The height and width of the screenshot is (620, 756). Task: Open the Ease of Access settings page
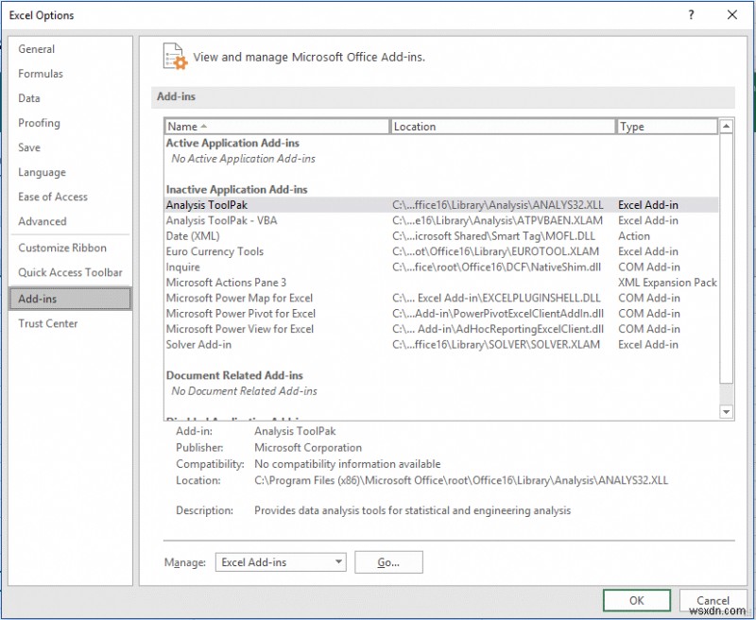point(53,197)
